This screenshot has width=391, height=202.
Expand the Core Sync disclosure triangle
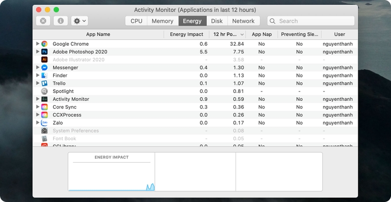[x=38, y=107]
